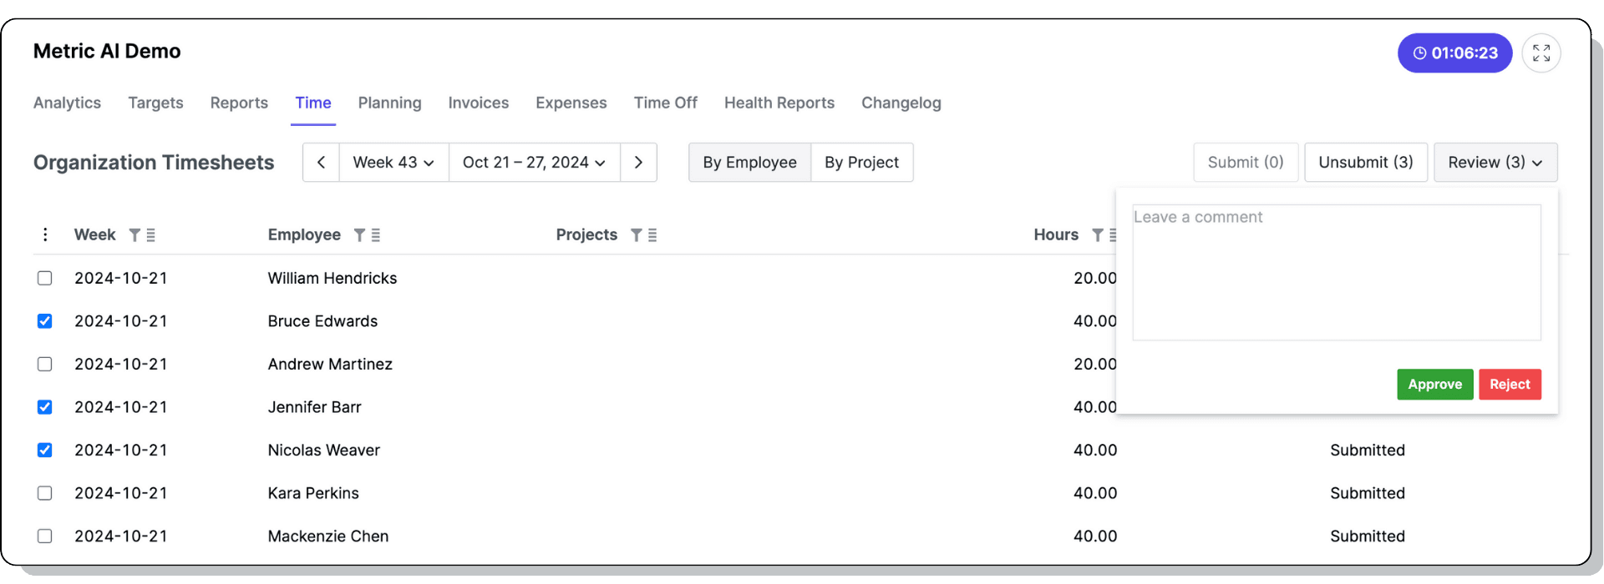
Task: Go to the Planning tab
Action: coord(389,103)
